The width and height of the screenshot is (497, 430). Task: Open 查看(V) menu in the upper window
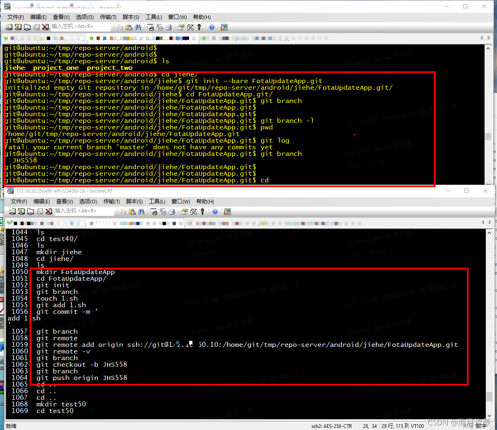tap(61, 17)
